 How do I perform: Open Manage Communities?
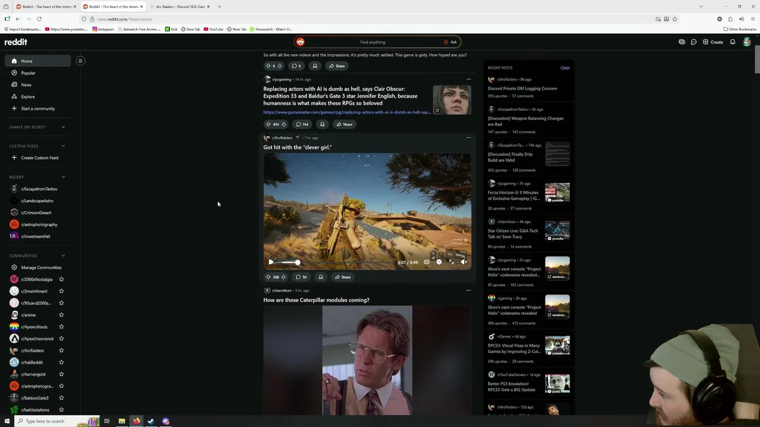pos(37,267)
